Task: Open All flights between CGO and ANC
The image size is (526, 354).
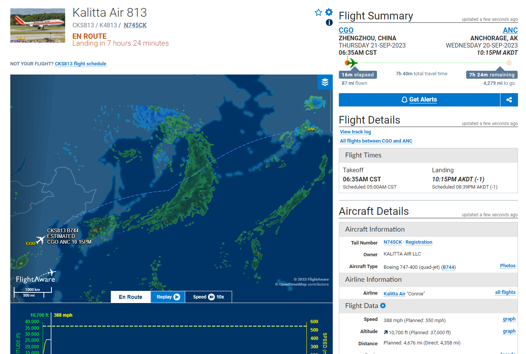Action: 376,141
